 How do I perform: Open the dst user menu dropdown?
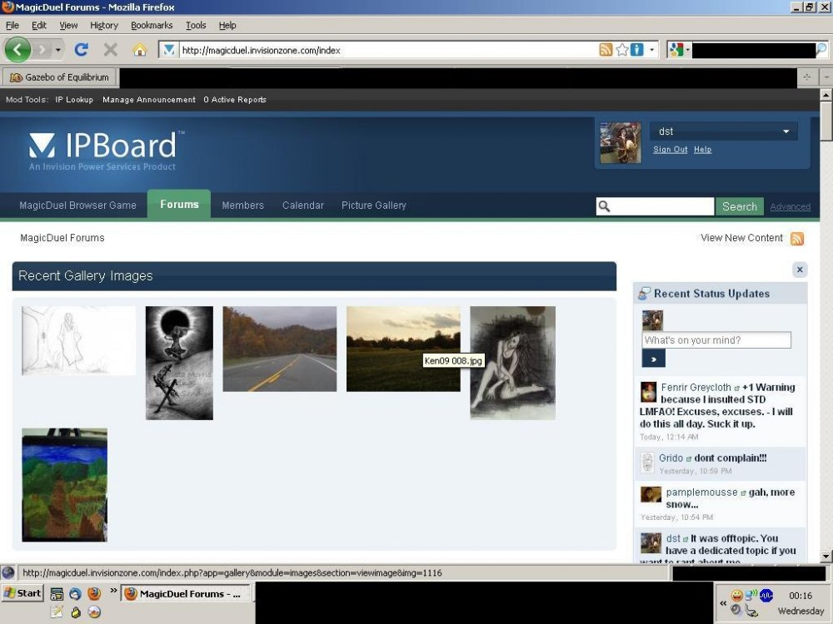724,131
